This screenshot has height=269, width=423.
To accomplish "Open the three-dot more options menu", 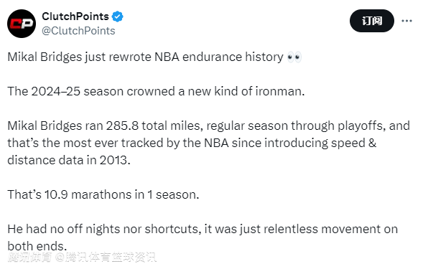I will coord(406,21).
